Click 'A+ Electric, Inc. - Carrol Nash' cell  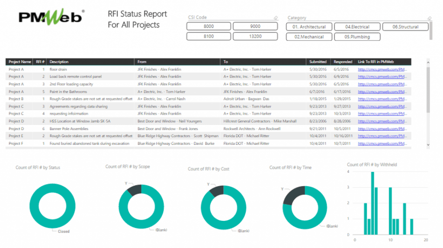(161, 99)
